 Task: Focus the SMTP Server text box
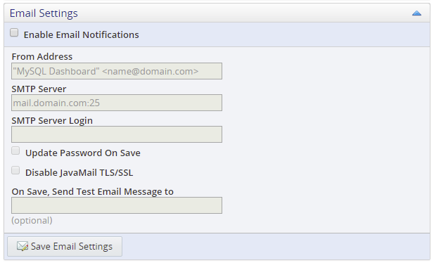(x=117, y=103)
